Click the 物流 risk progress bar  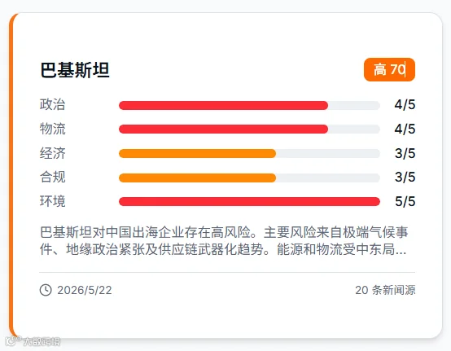249,129
